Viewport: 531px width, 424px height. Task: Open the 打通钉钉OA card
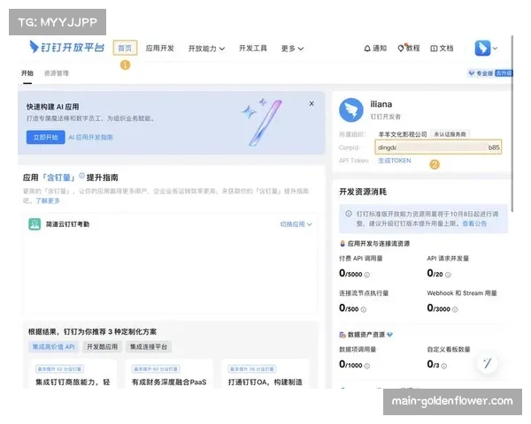(x=265, y=375)
